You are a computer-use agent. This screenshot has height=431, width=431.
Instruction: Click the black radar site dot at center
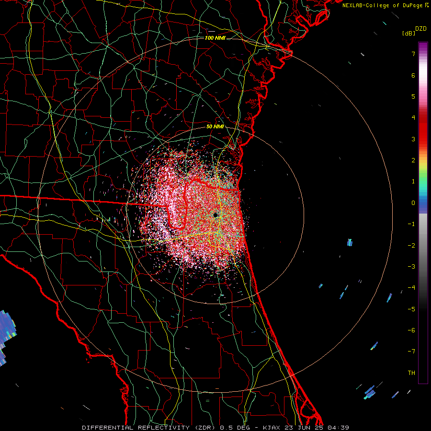click(x=215, y=215)
